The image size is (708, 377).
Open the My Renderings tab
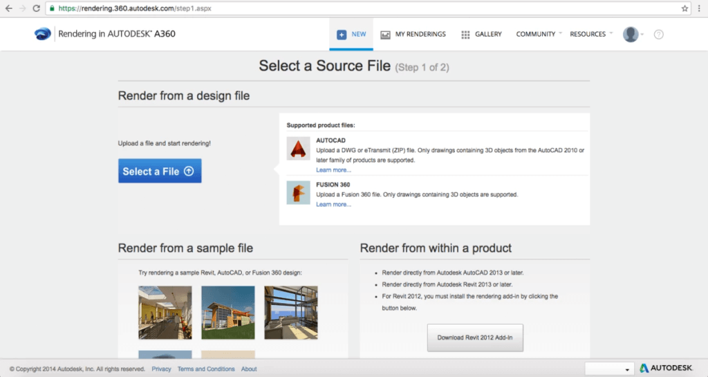413,35
